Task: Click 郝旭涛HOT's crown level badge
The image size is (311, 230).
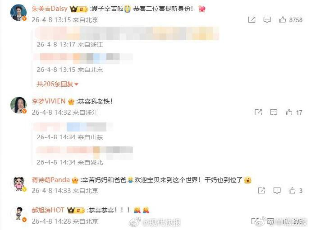Action: pos(76,210)
